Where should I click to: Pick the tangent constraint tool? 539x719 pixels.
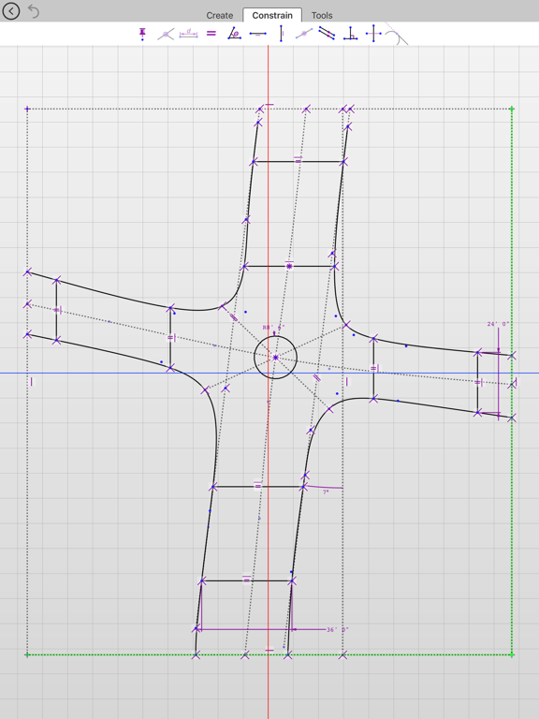[x=397, y=36]
